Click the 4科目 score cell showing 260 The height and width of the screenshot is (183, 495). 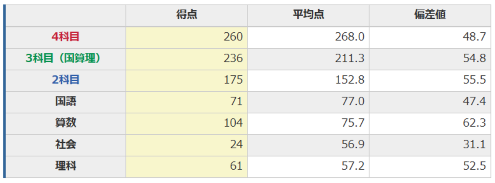(x=233, y=37)
